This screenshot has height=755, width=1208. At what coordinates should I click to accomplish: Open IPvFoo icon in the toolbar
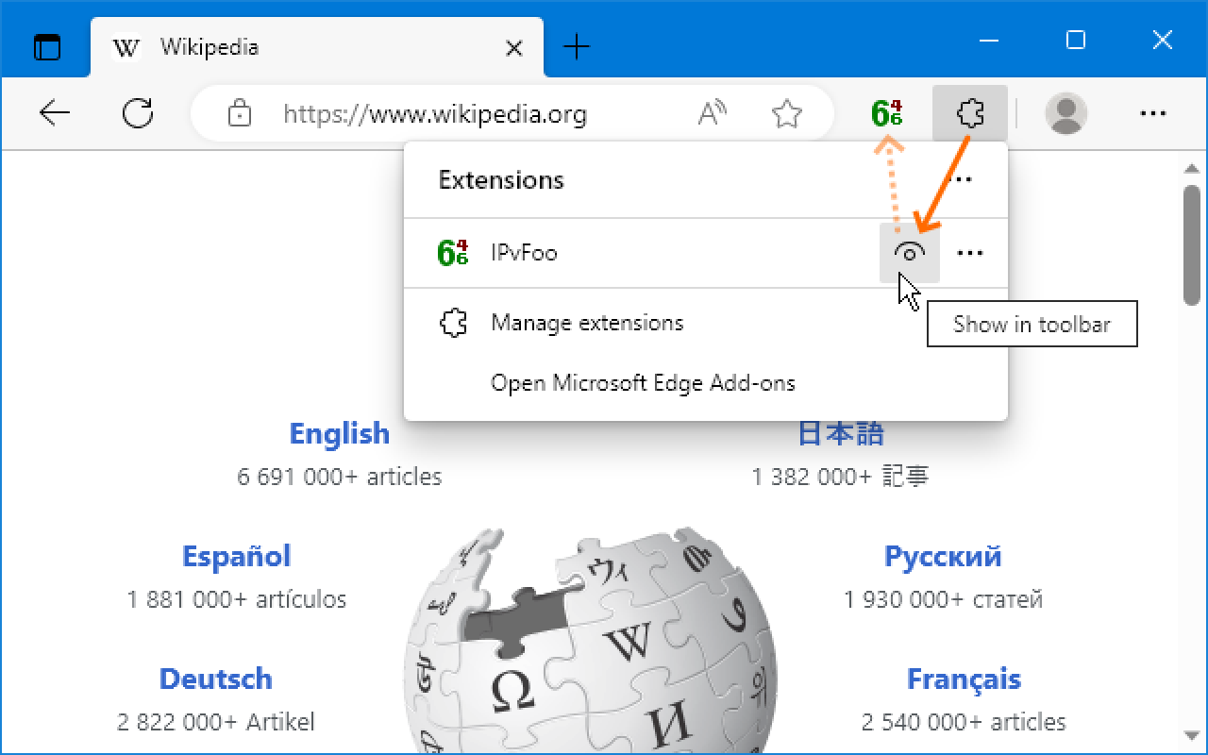coord(886,114)
